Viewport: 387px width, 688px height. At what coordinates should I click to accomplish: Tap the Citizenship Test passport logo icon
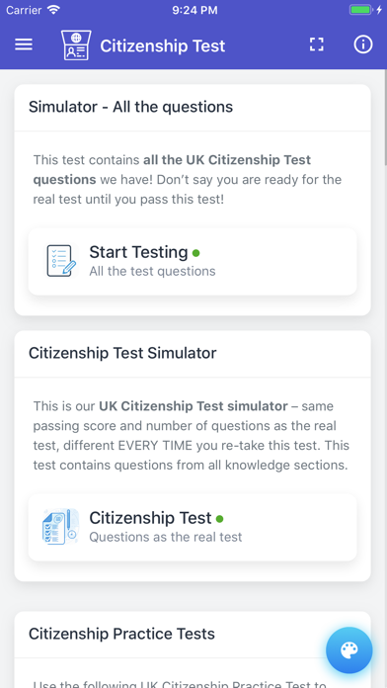point(76,44)
